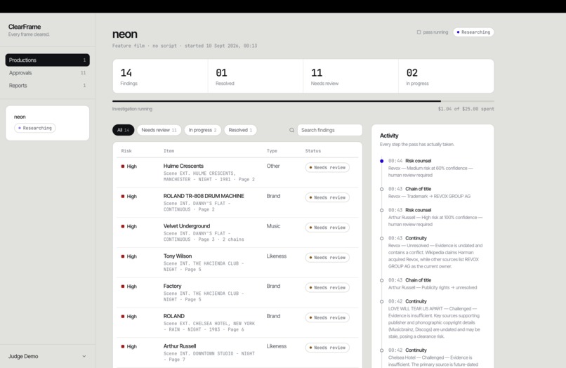
Task: Click the 01 Resolved stat card
Action: tap(256, 77)
